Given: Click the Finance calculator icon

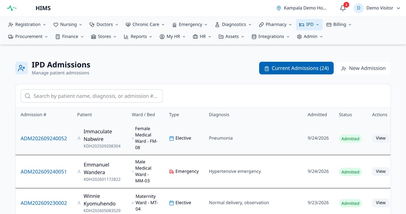Looking at the screenshot, I should coord(58,37).
